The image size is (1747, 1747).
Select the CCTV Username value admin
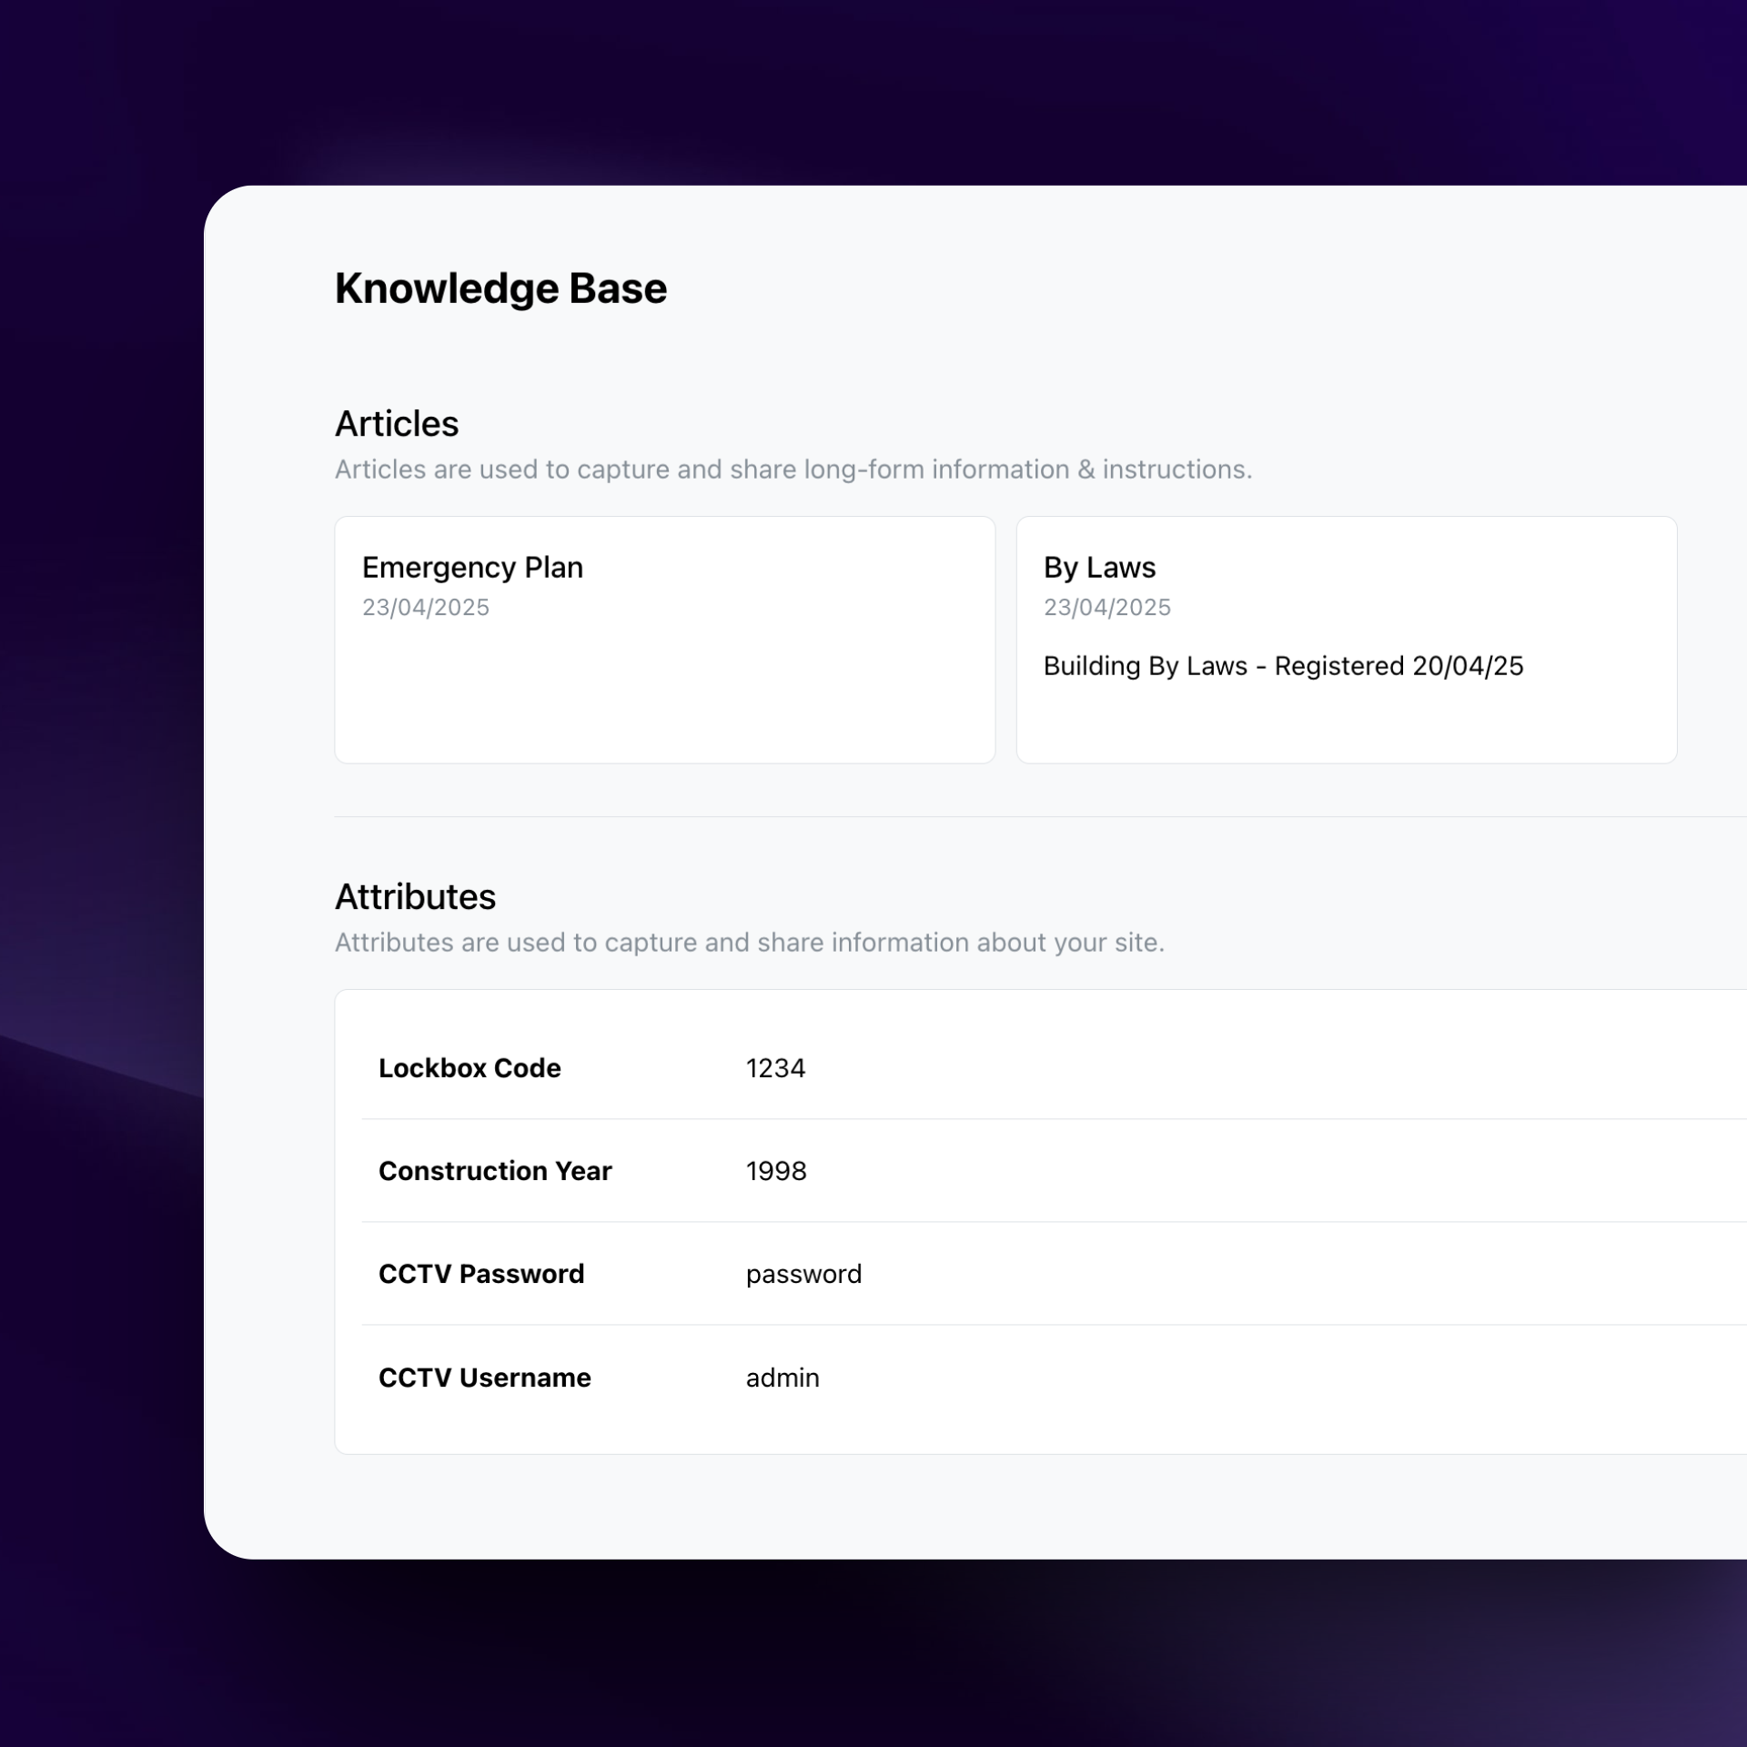(782, 1377)
